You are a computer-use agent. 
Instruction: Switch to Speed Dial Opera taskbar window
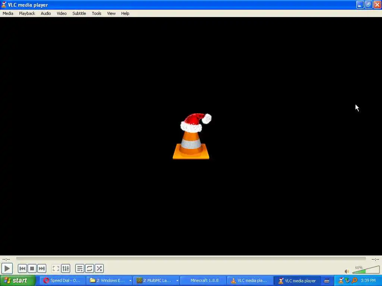(x=62, y=280)
